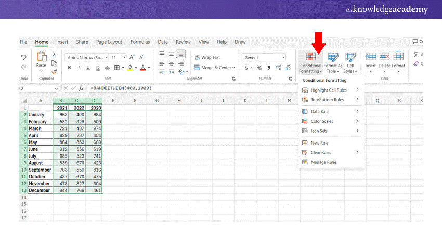
Task: Click the Cut scissors icon
Action: point(54,55)
